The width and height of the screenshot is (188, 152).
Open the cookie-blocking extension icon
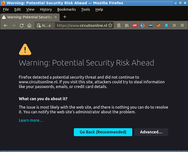pos(158,26)
